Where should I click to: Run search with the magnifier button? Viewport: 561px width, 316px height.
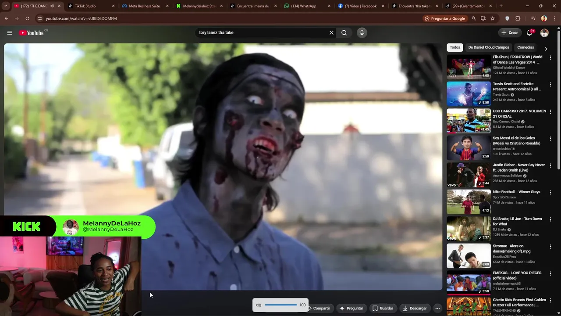(x=344, y=32)
